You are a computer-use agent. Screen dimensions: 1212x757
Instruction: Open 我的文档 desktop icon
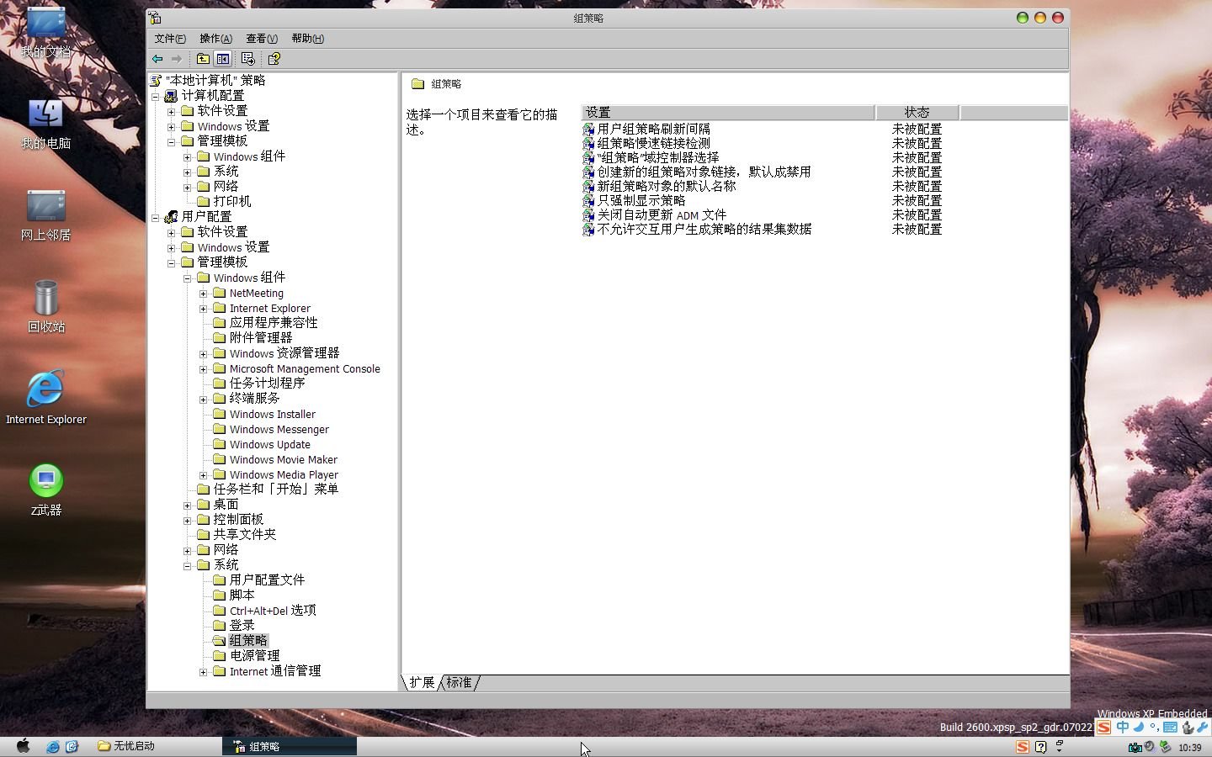coord(45,33)
